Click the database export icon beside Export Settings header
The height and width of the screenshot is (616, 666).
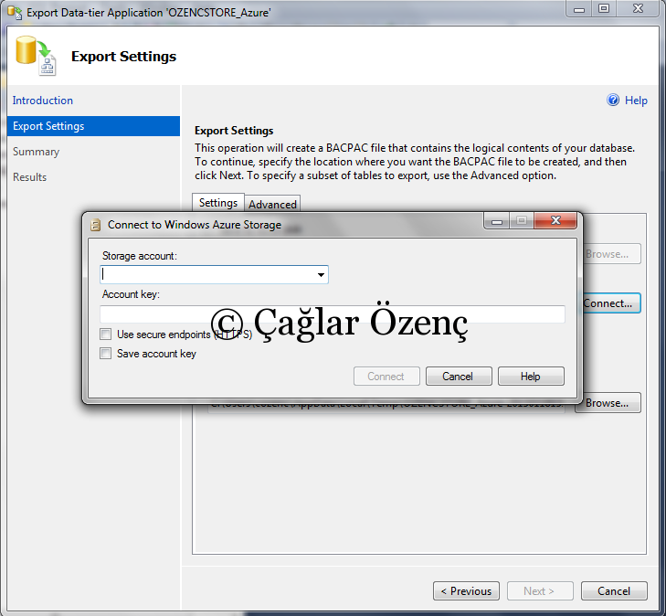coord(37,56)
